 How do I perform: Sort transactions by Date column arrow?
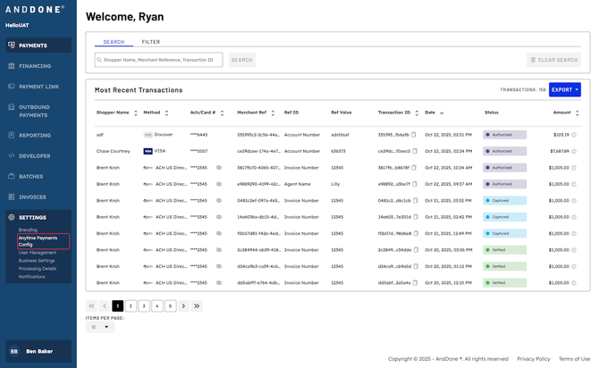pos(442,113)
